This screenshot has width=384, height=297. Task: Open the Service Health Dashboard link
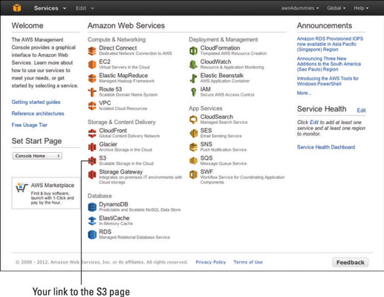point(326,147)
